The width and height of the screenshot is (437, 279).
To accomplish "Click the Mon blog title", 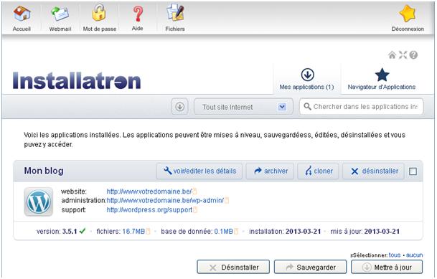I will tap(44, 171).
